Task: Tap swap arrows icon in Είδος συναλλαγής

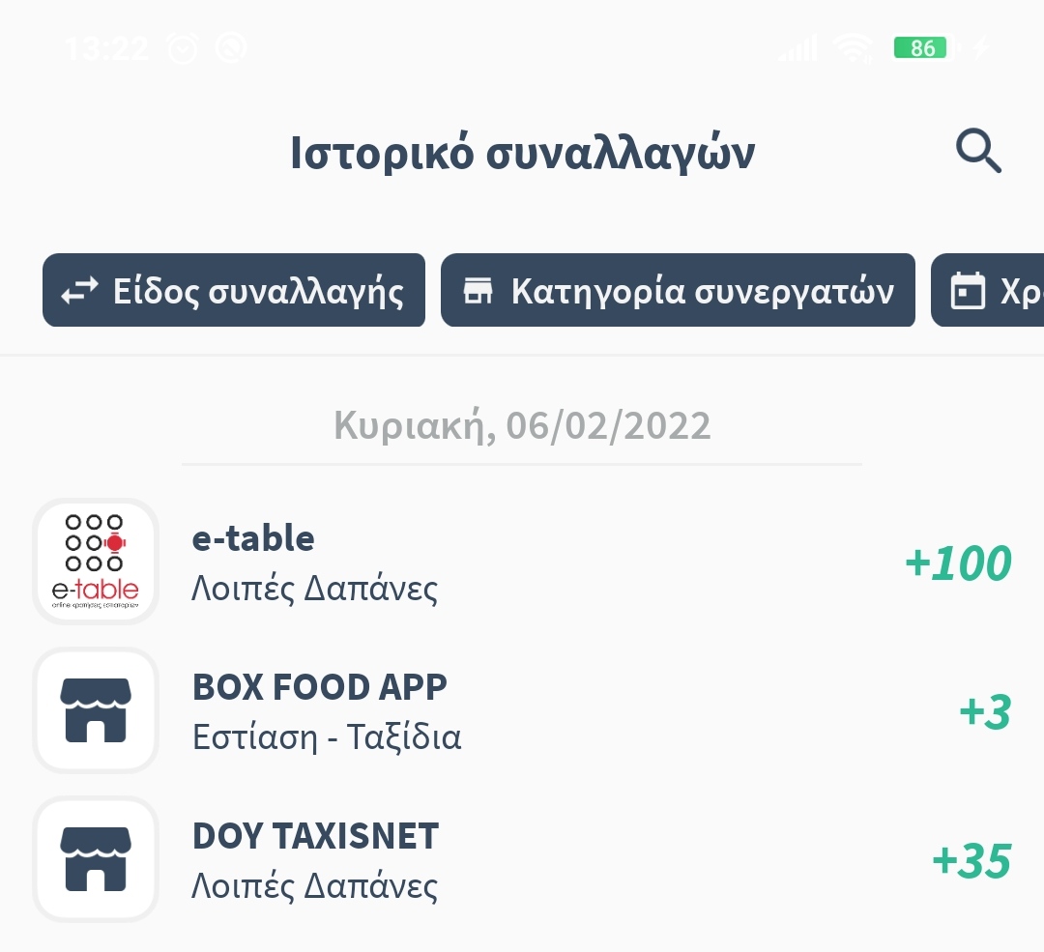Action: 79,291
